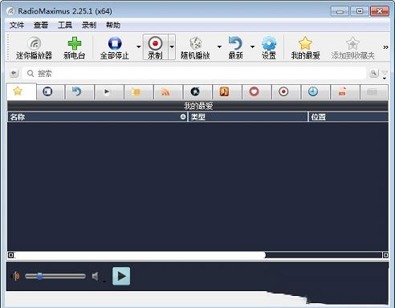Click the orange sound icon left of slider
395x308 pixels.
(x=16, y=276)
